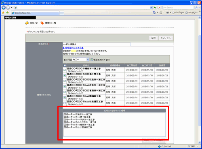The width and height of the screenshot is (202, 149).
Task: Uncheck the 橋下部工事 row checkbox
Action: pyautogui.click(x=65, y=75)
